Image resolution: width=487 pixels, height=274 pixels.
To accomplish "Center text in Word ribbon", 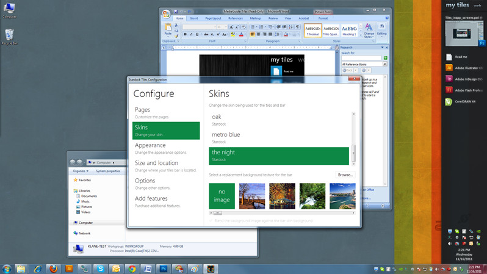I will [258, 35].
